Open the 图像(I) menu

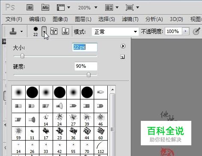coord(60,19)
